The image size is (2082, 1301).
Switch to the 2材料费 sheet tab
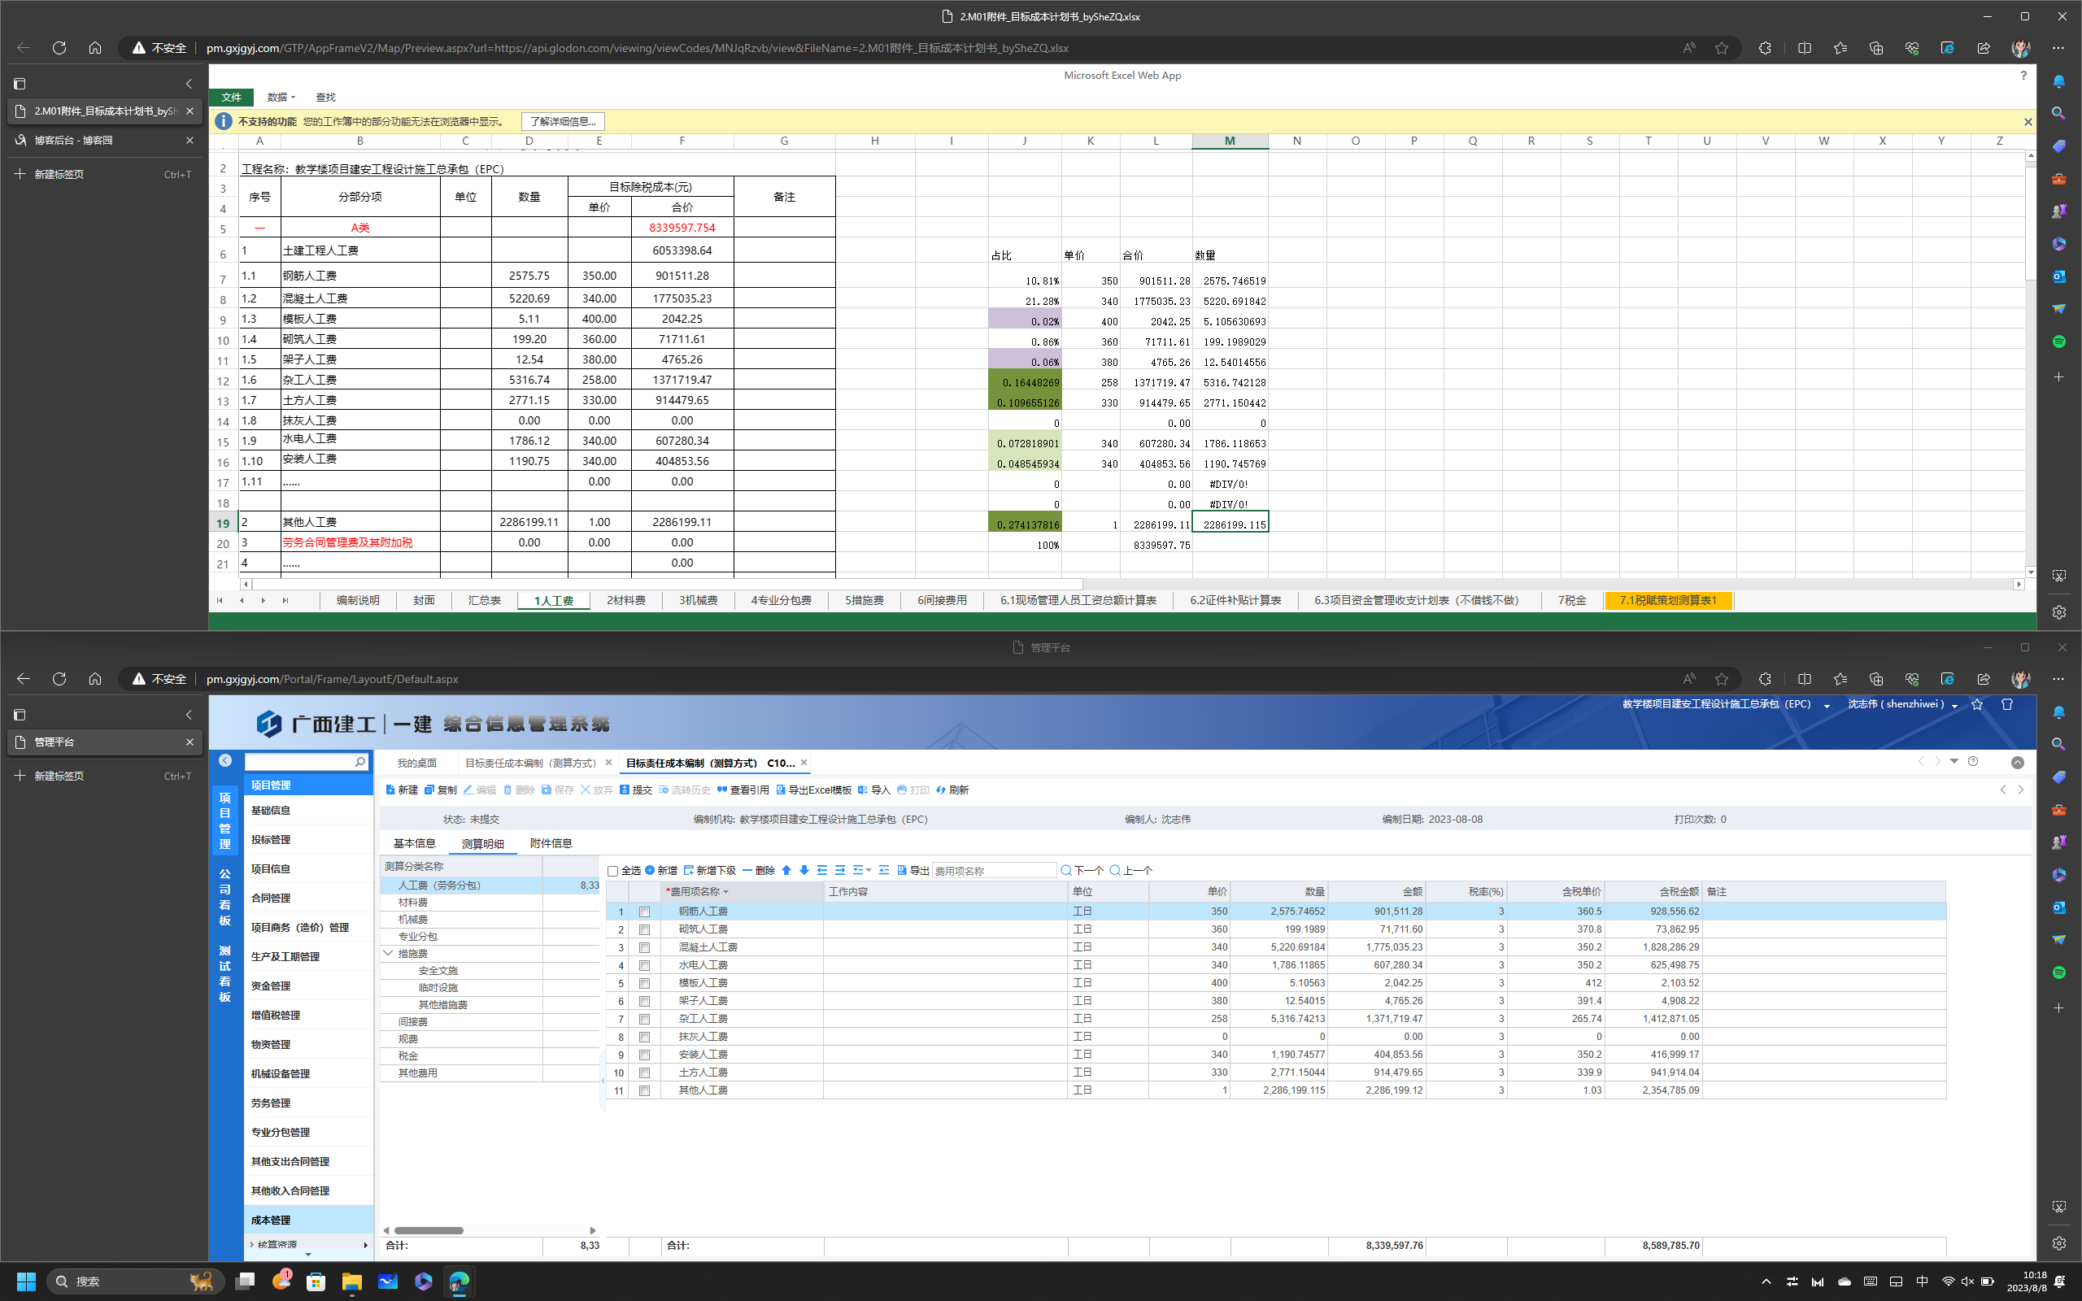pos(625,601)
